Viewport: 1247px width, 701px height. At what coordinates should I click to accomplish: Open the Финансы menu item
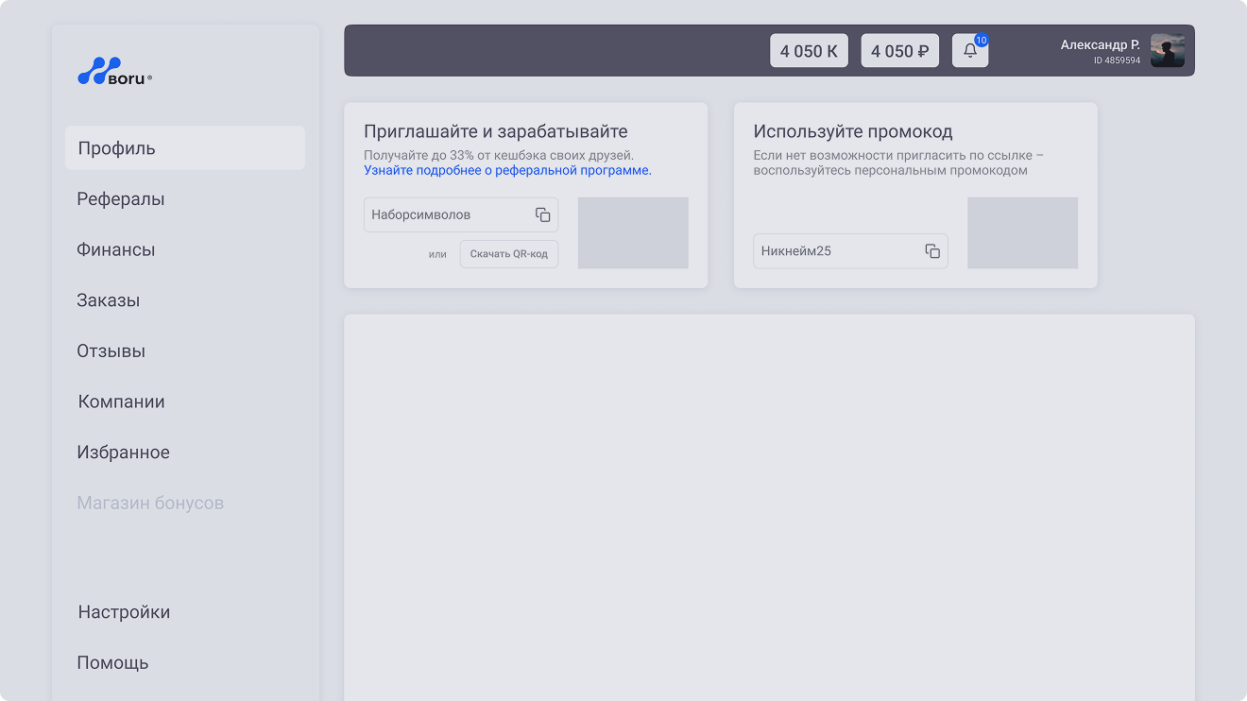(x=116, y=250)
